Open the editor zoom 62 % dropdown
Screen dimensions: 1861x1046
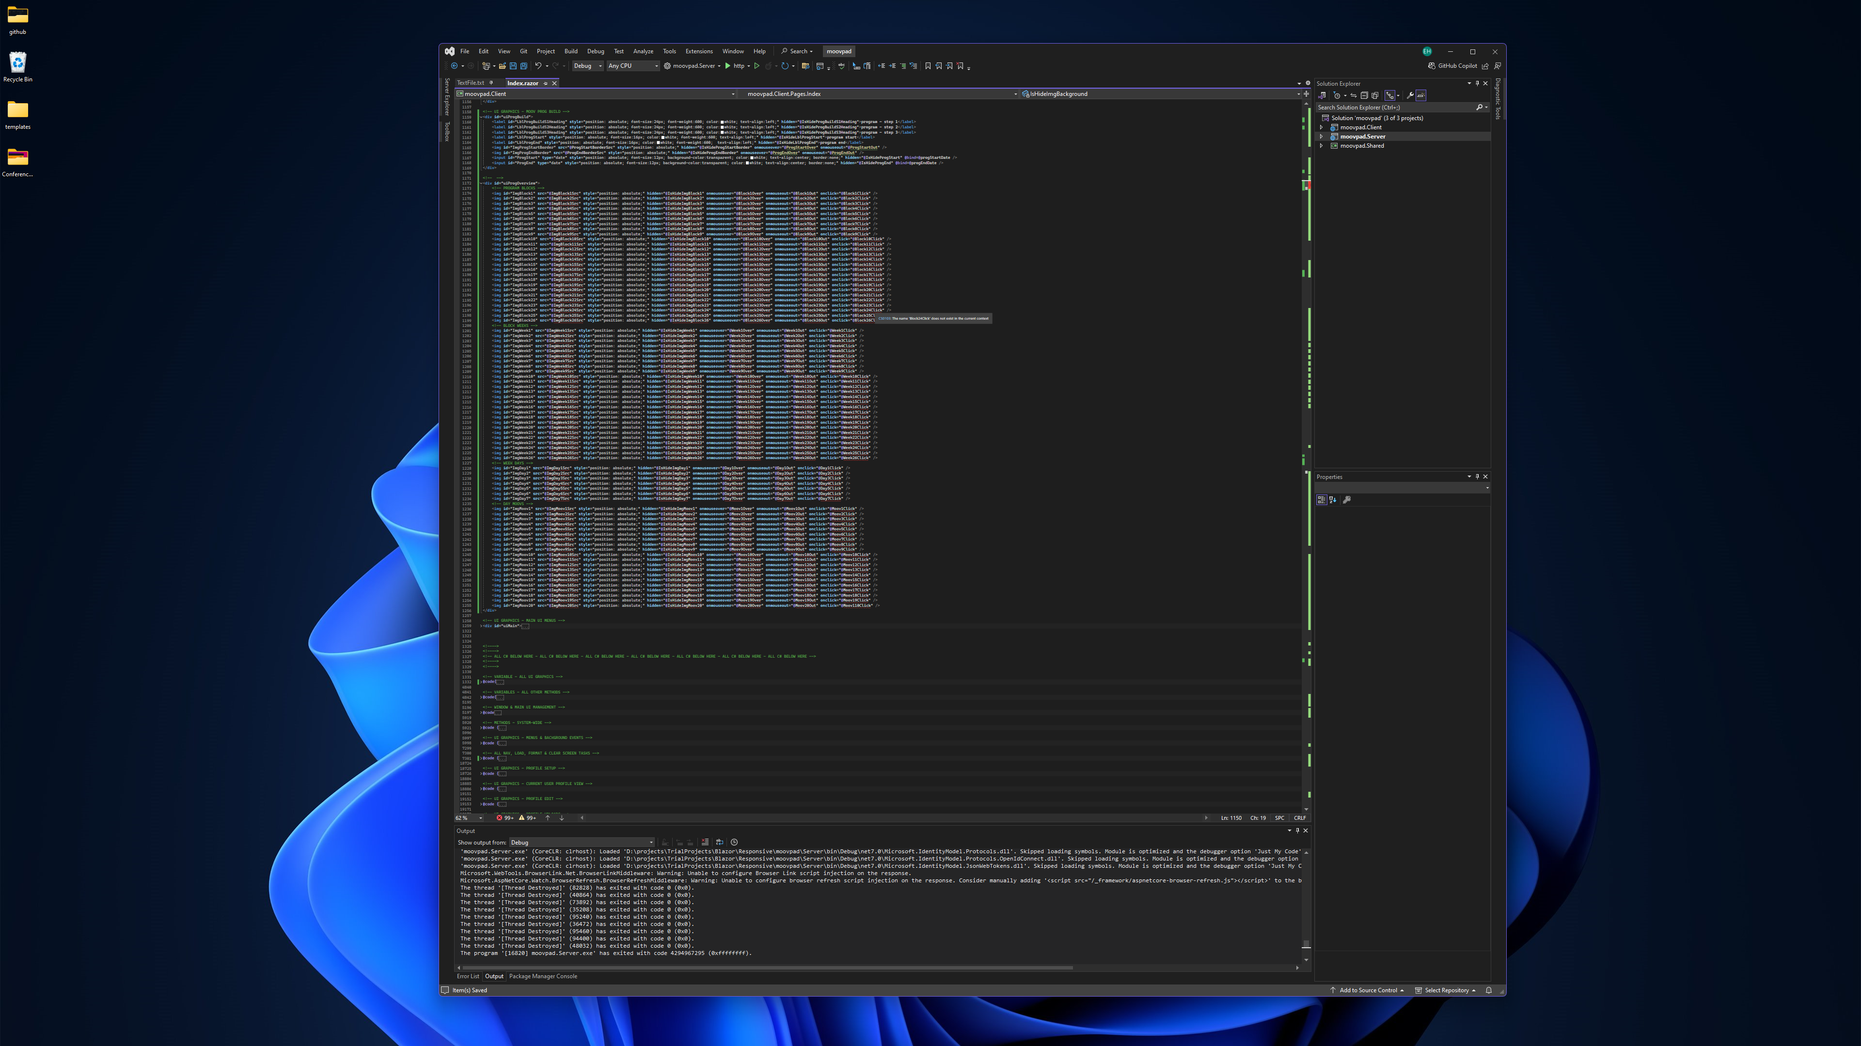tap(469, 818)
